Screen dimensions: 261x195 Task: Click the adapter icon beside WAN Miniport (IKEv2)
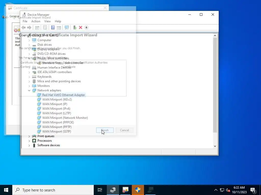[39, 100]
